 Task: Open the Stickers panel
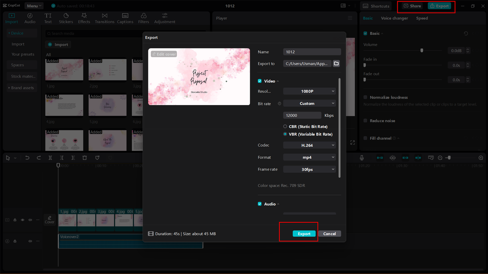(66, 18)
